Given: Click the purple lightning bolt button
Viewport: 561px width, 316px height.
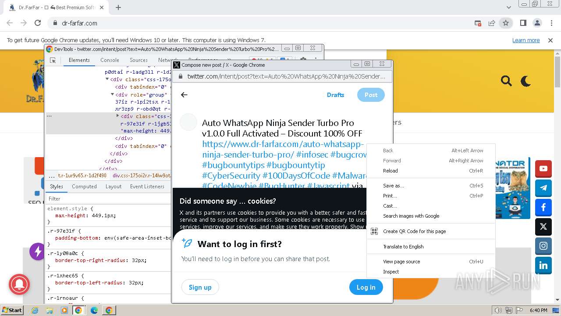Looking at the screenshot, I should click(37, 251).
